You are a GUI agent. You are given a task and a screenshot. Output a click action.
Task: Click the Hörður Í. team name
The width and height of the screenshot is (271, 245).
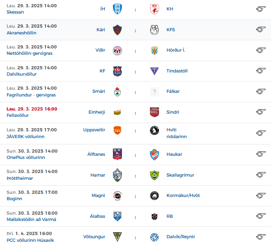coord(176,50)
